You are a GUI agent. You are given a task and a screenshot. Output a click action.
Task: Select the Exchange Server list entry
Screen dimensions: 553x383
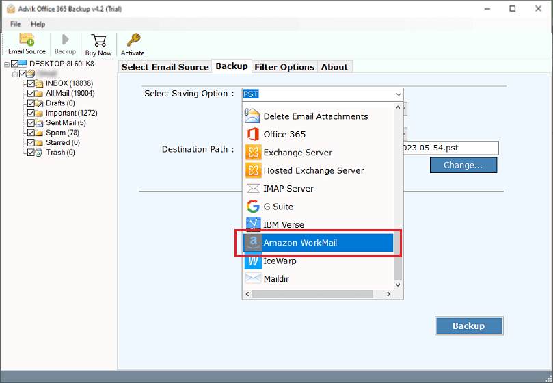click(318, 152)
